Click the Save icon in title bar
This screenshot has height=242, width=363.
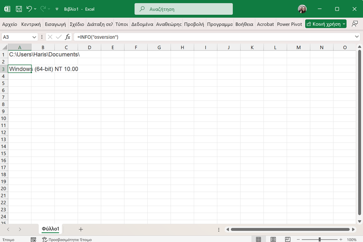(18, 9)
